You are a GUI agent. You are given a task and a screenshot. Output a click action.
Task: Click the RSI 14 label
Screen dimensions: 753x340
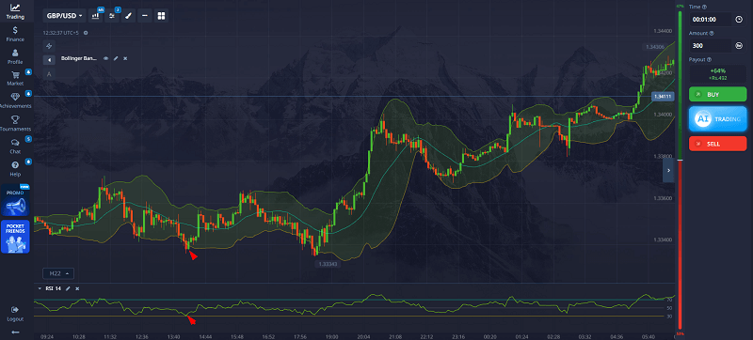pos(53,288)
